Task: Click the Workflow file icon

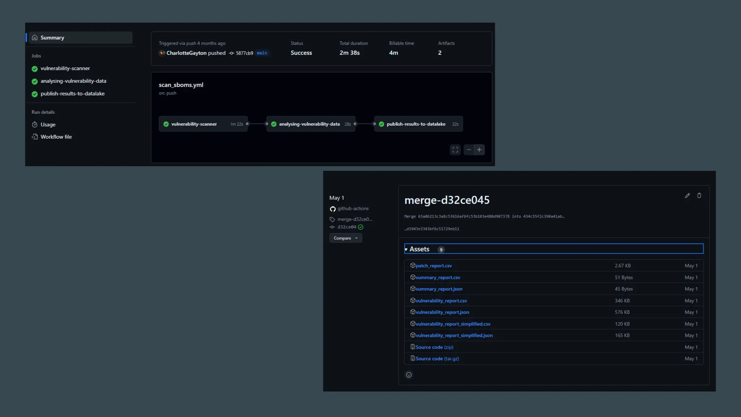Action: point(35,137)
